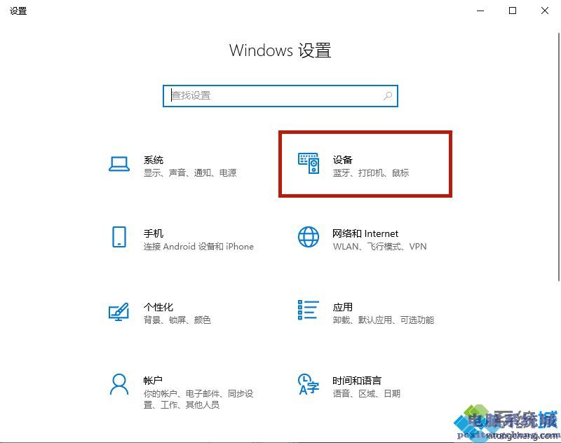
Task: Open the 手机 category title
Action: coord(154,233)
